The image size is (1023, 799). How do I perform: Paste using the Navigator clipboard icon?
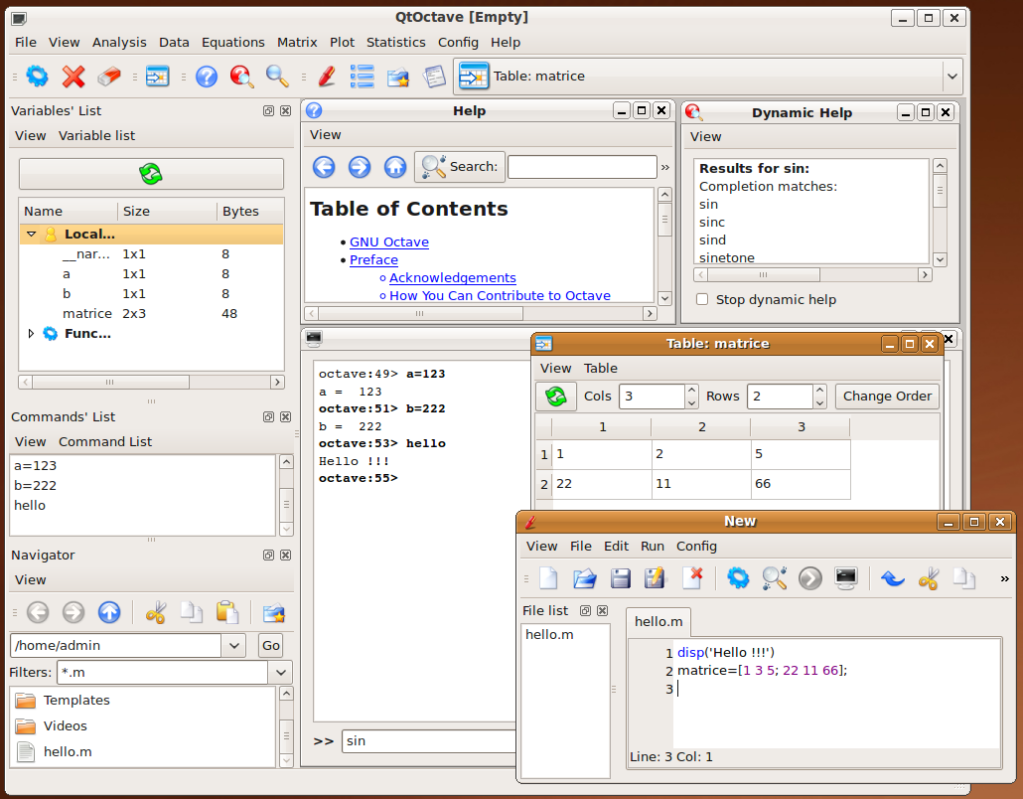[227, 612]
